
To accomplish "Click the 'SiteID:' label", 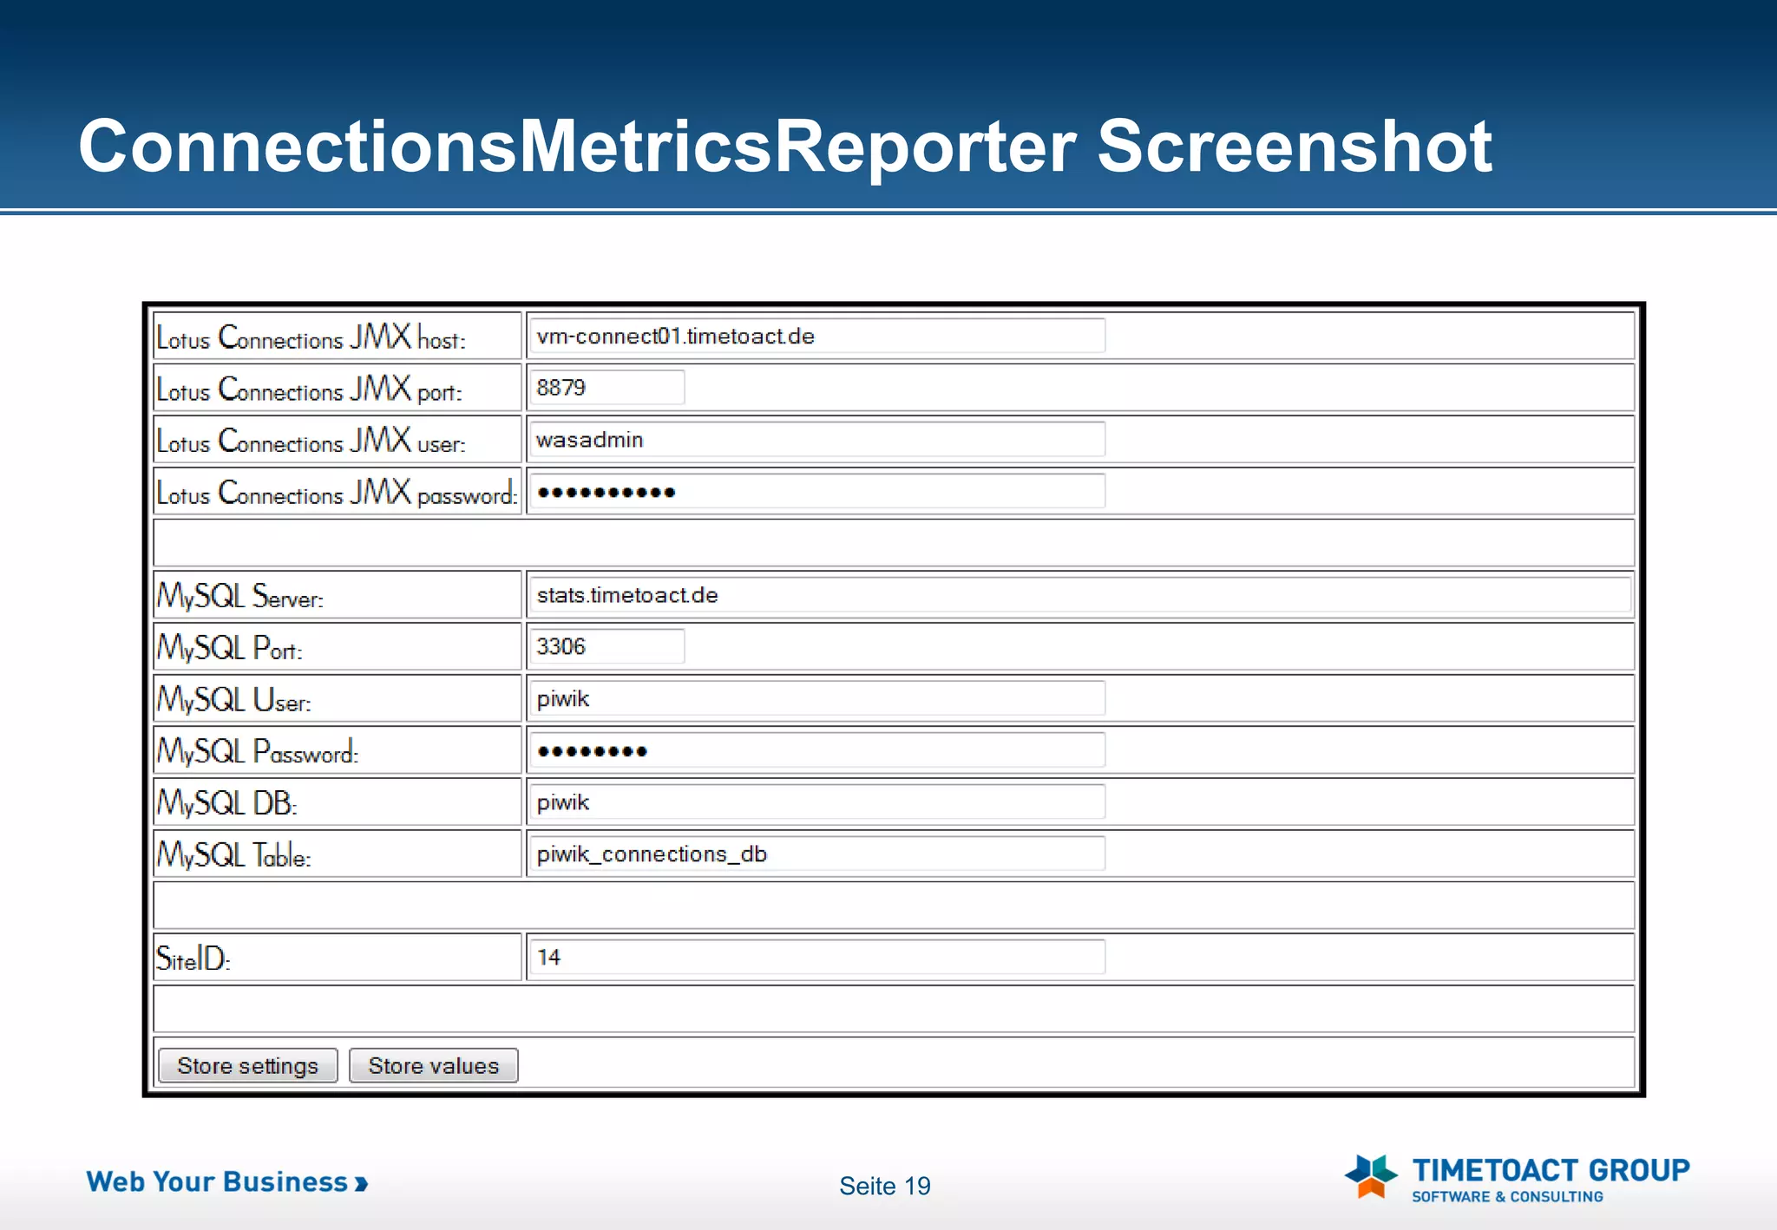I will tap(193, 958).
